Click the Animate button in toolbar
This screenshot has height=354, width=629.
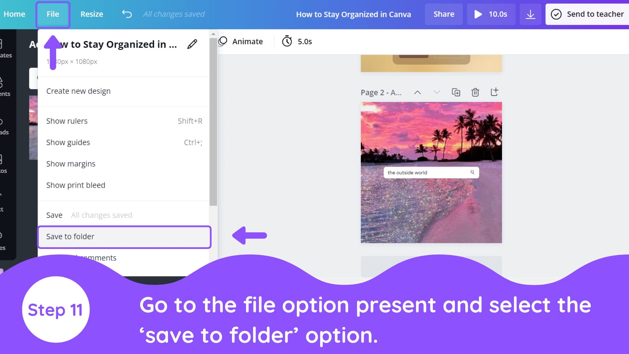coord(241,41)
